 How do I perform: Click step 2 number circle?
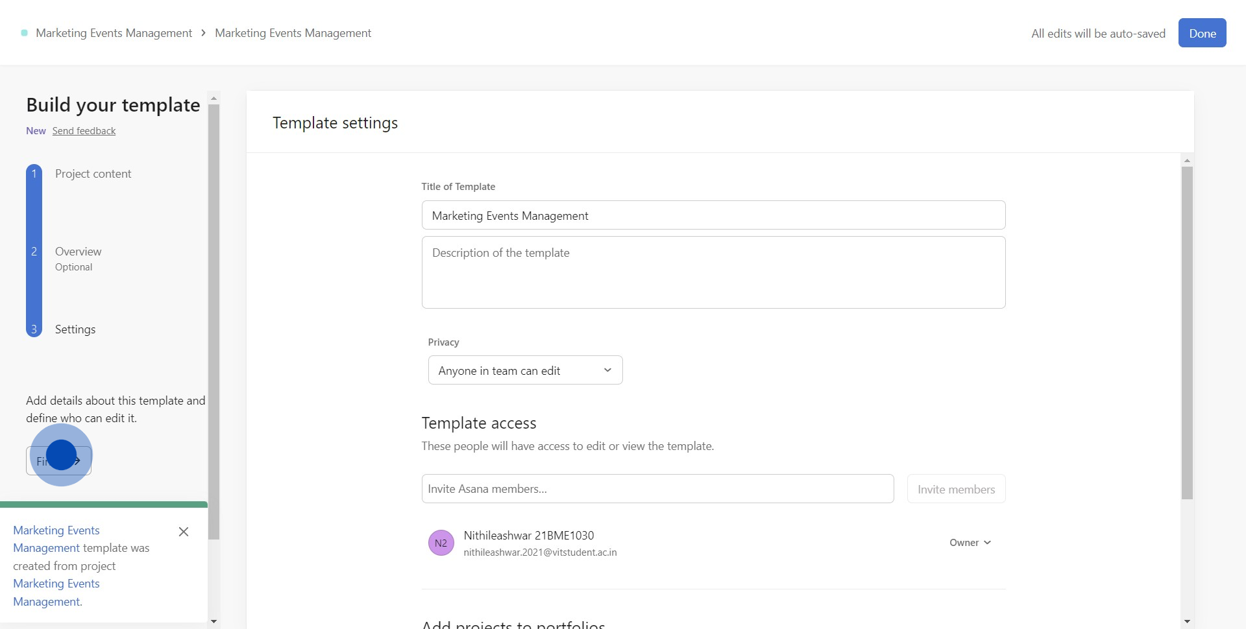(34, 252)
